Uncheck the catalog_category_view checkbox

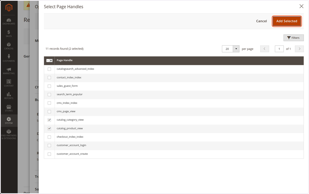click(x=49, y=120)
